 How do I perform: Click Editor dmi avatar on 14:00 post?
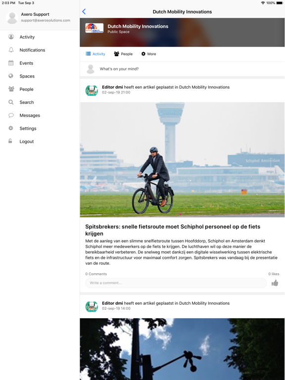coord(92,306)
